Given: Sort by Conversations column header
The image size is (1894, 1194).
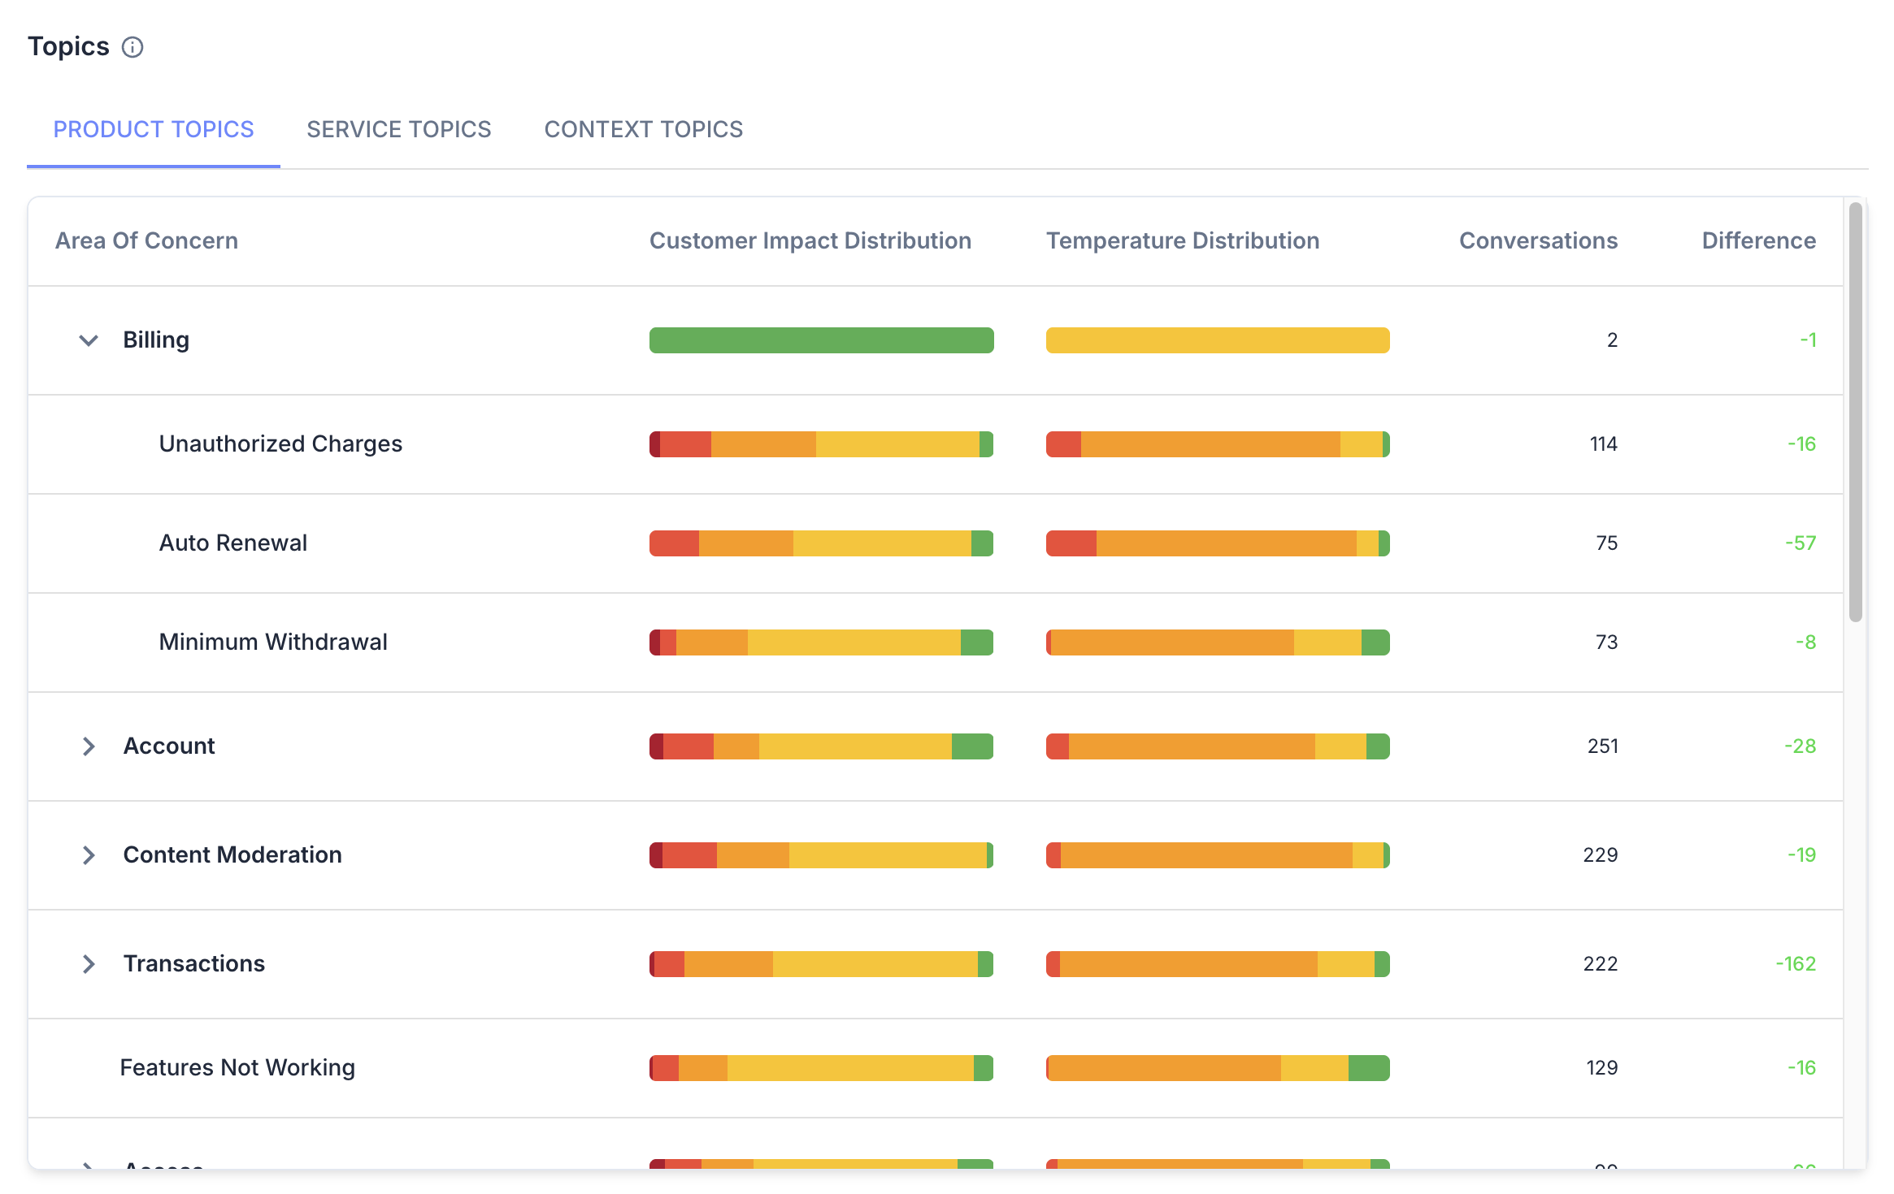Looking at the screenshot, I should [1538, 240].
